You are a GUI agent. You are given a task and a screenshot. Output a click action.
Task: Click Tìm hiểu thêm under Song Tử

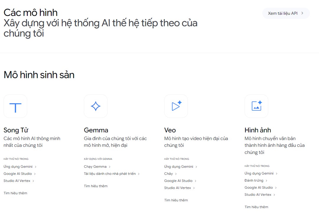pyautogui.click(x=15, y=193)
